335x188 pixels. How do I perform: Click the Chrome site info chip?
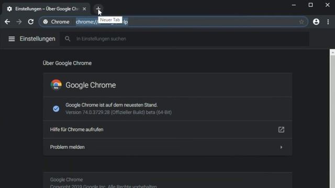click(x=56, y=22)
